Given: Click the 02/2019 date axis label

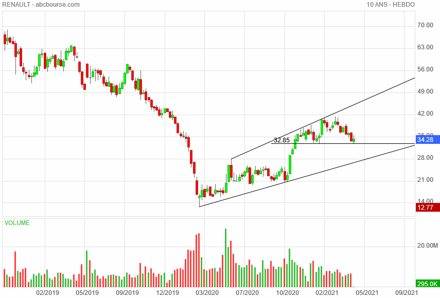Looking at the screenshot, I should [x=48, y=293].
